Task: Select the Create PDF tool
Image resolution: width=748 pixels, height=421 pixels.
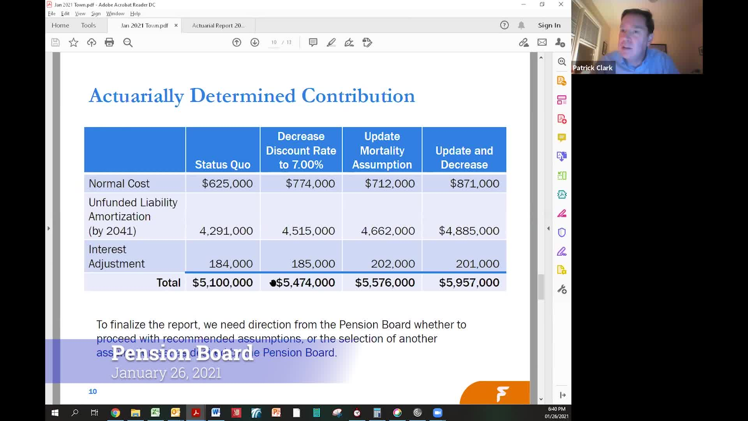Action: [x=561, y=119]
